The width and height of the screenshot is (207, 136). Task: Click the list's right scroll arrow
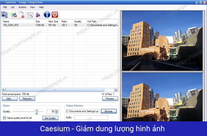116,90
